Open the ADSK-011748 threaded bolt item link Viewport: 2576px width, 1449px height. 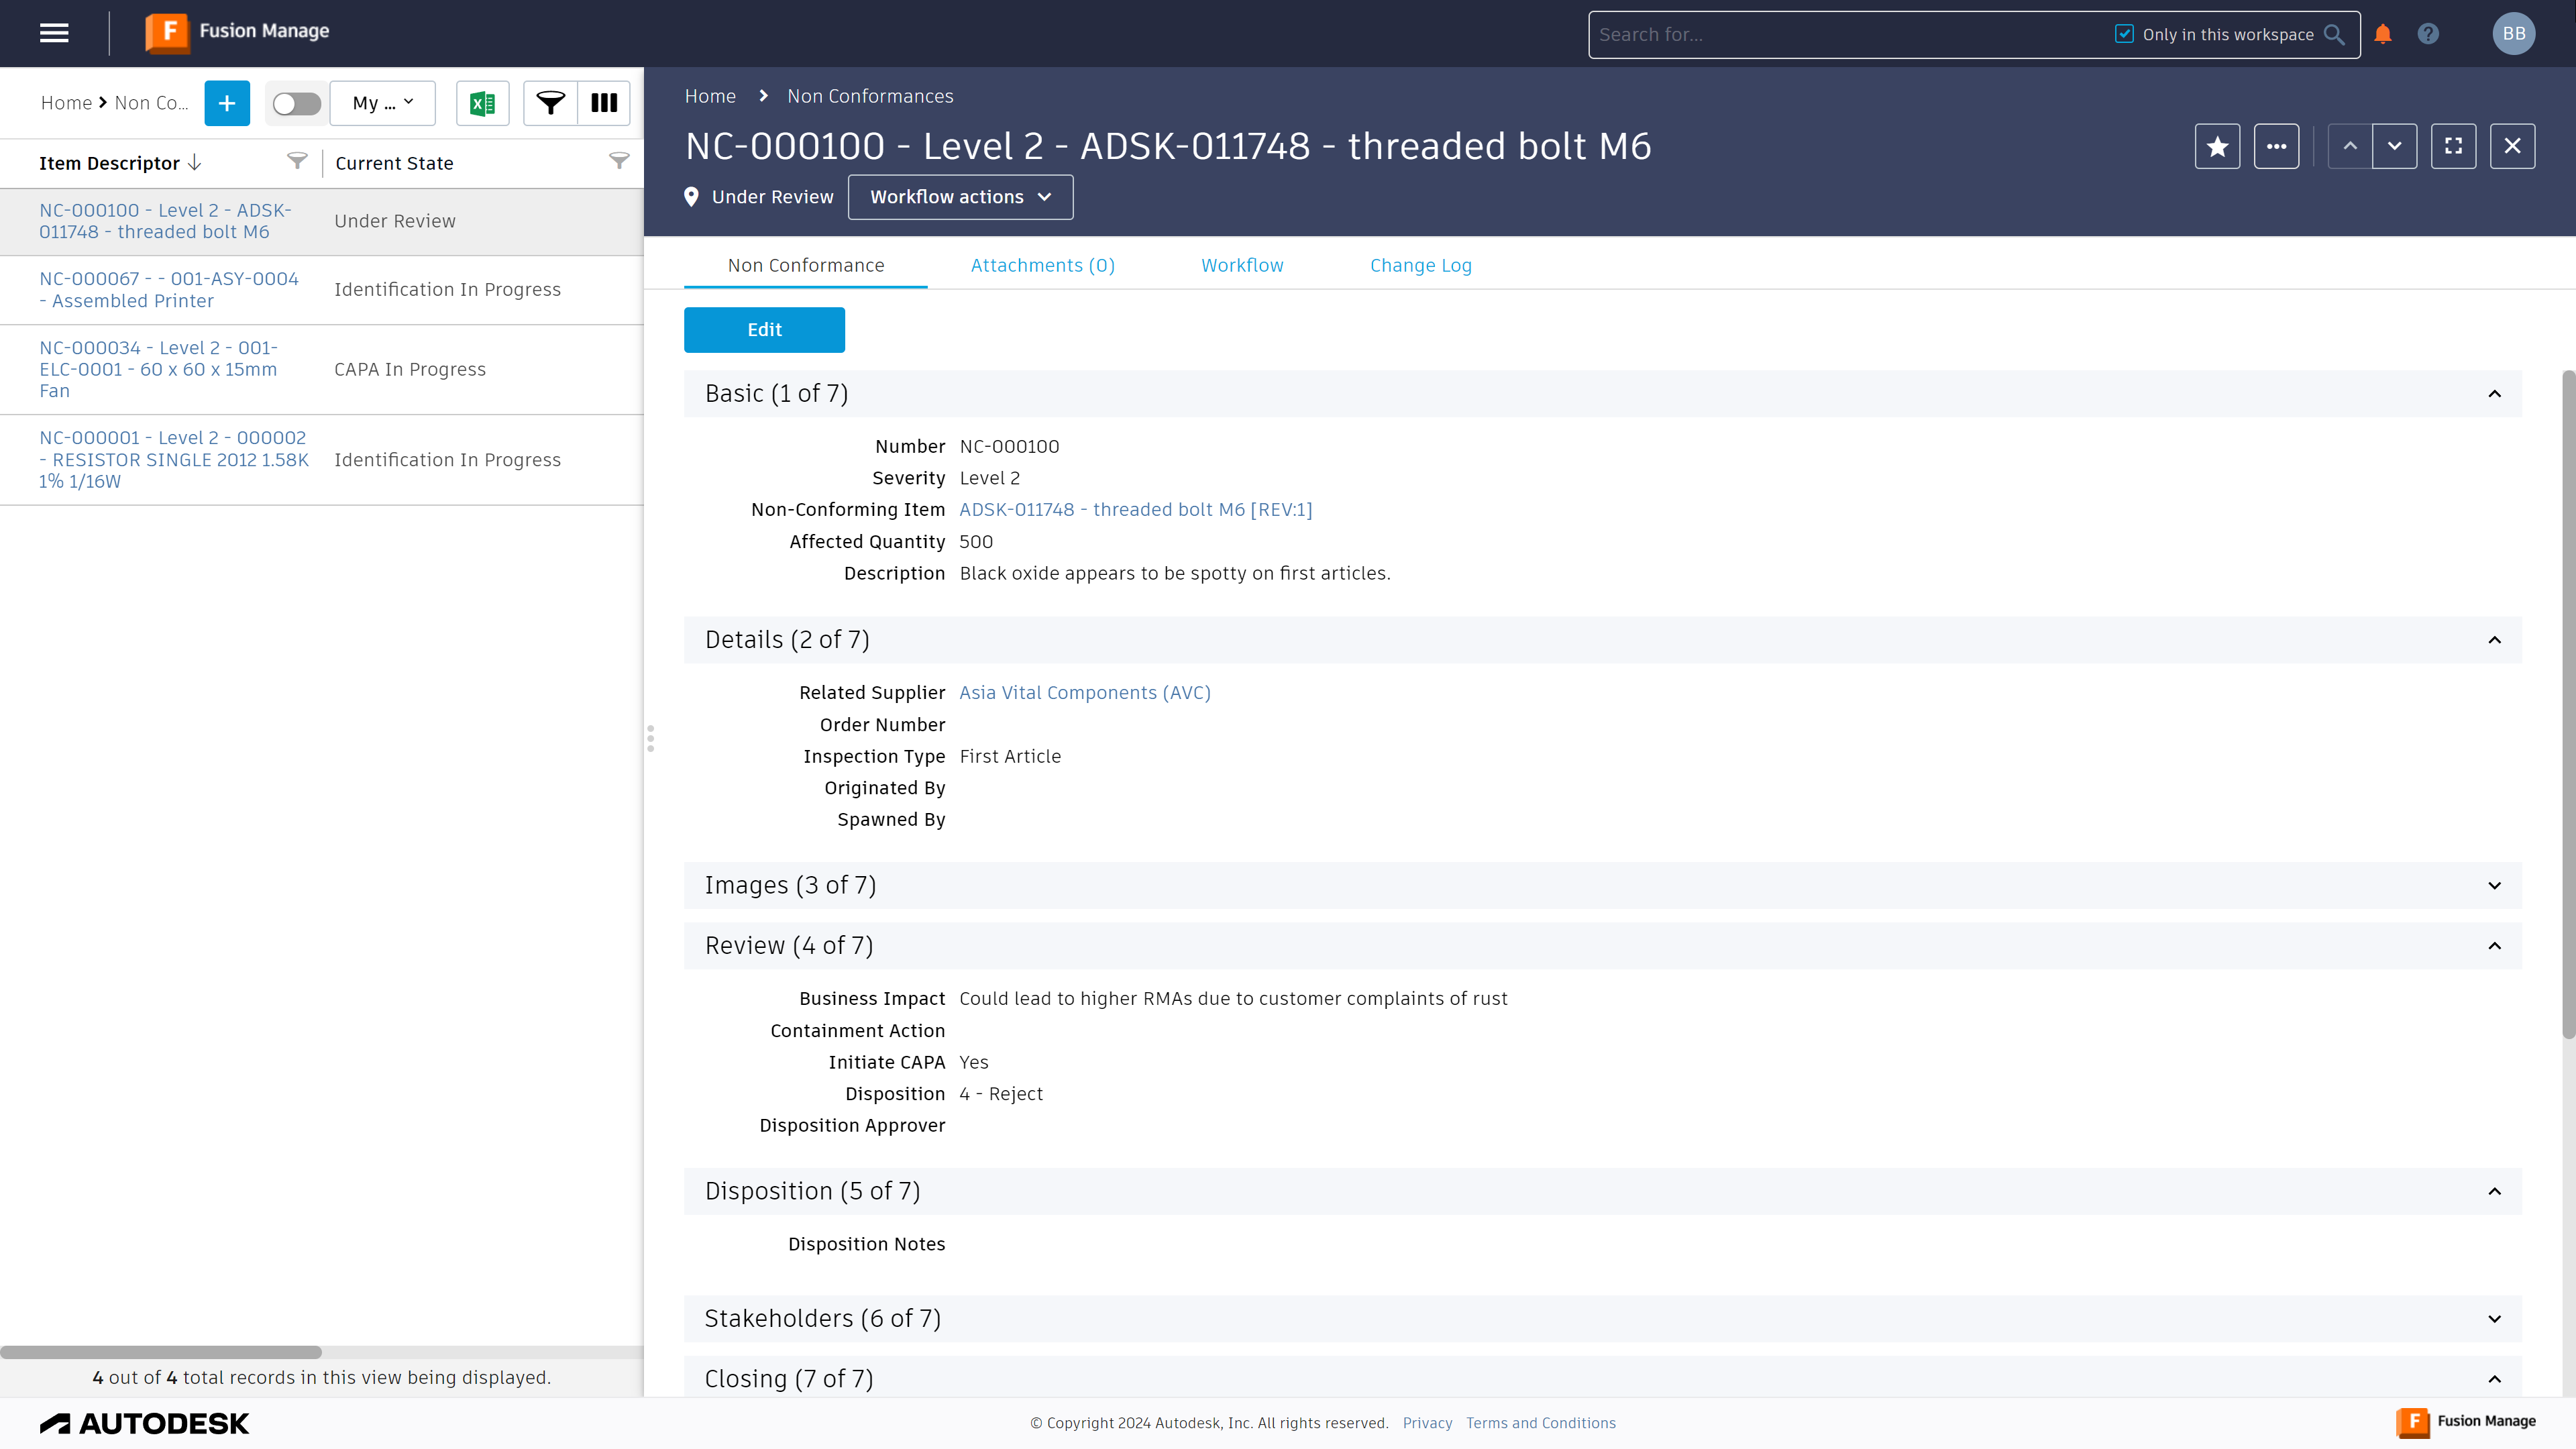[1135, 509]
